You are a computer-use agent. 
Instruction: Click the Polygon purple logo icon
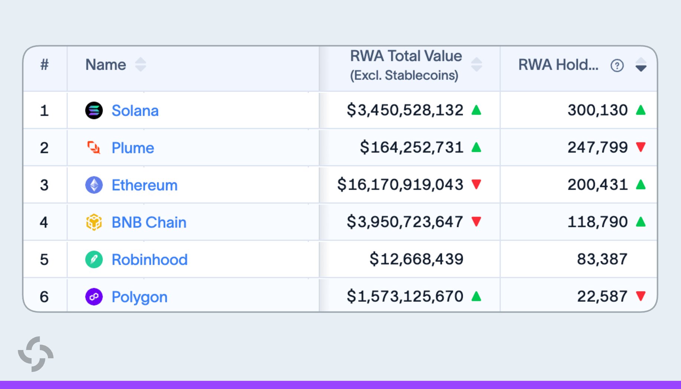[94, 297]
